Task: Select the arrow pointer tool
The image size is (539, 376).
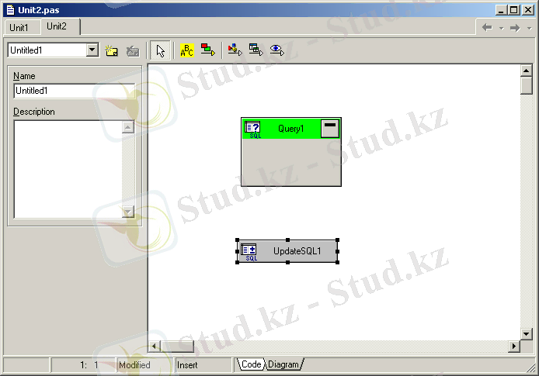Action: click(160, 50)
